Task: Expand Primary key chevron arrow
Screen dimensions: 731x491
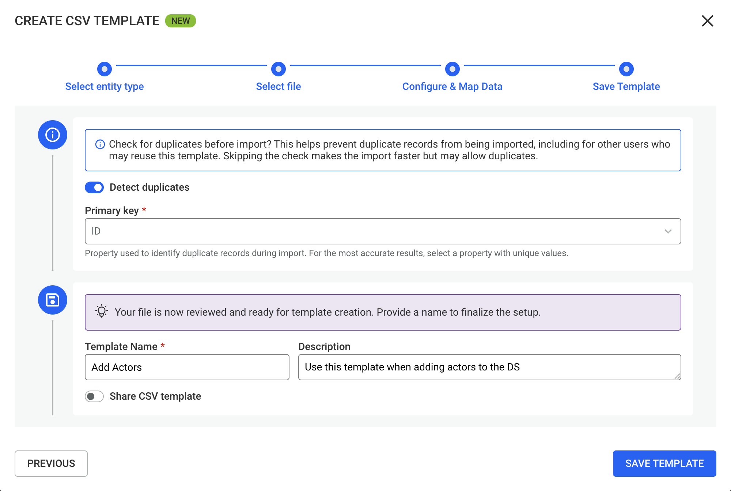Action: pyautogui.click(x=668, y=231)
